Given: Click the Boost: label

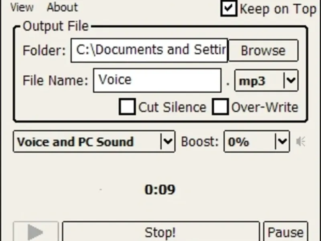Looking at the screenshot, I should [200, 142].
